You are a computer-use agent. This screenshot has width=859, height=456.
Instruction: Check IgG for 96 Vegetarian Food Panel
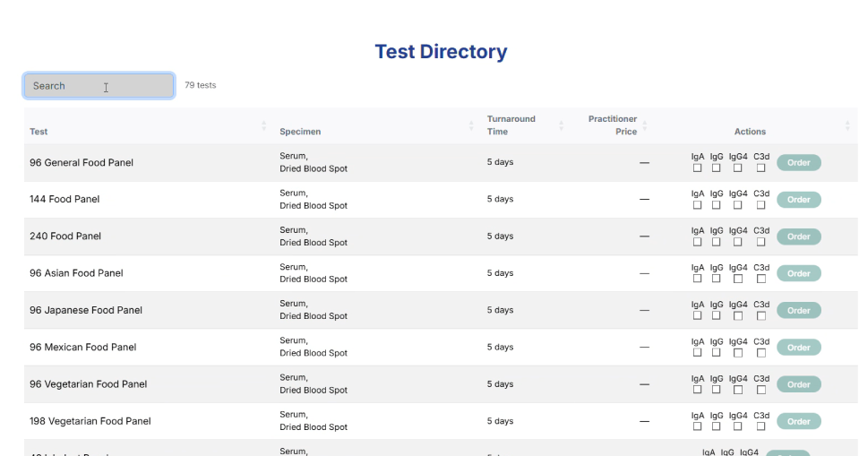coord(716,390)
